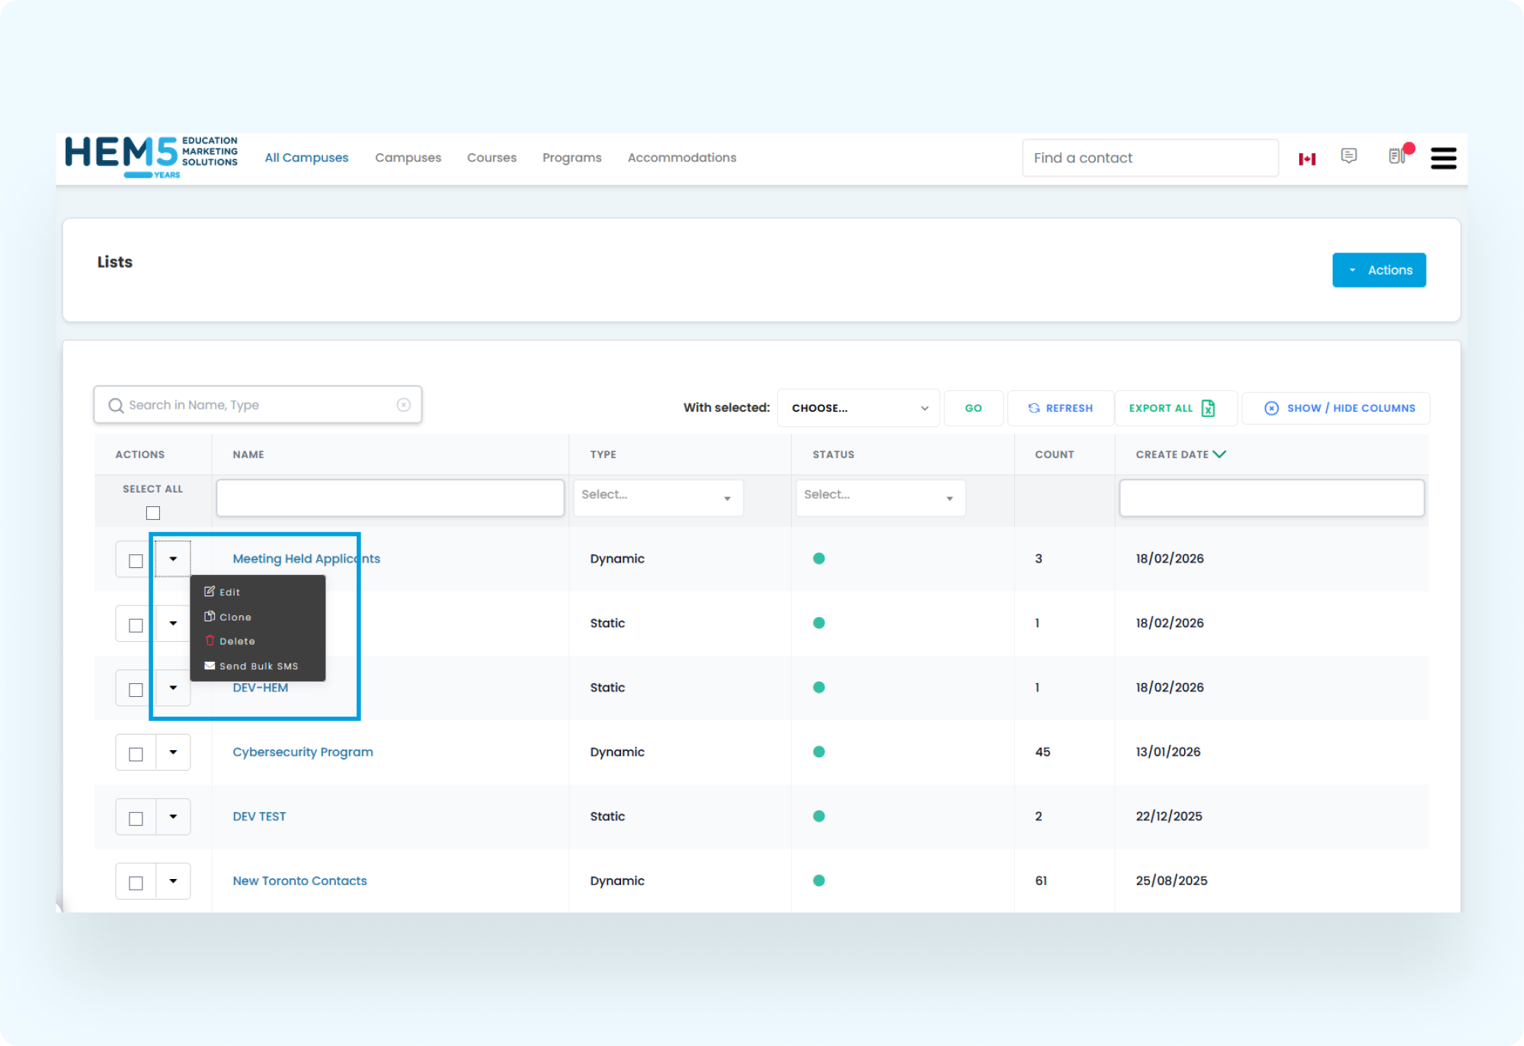Click the Canadian flag language icon
Screen dimensions: 1524x1046
[x=1308, y=157]
